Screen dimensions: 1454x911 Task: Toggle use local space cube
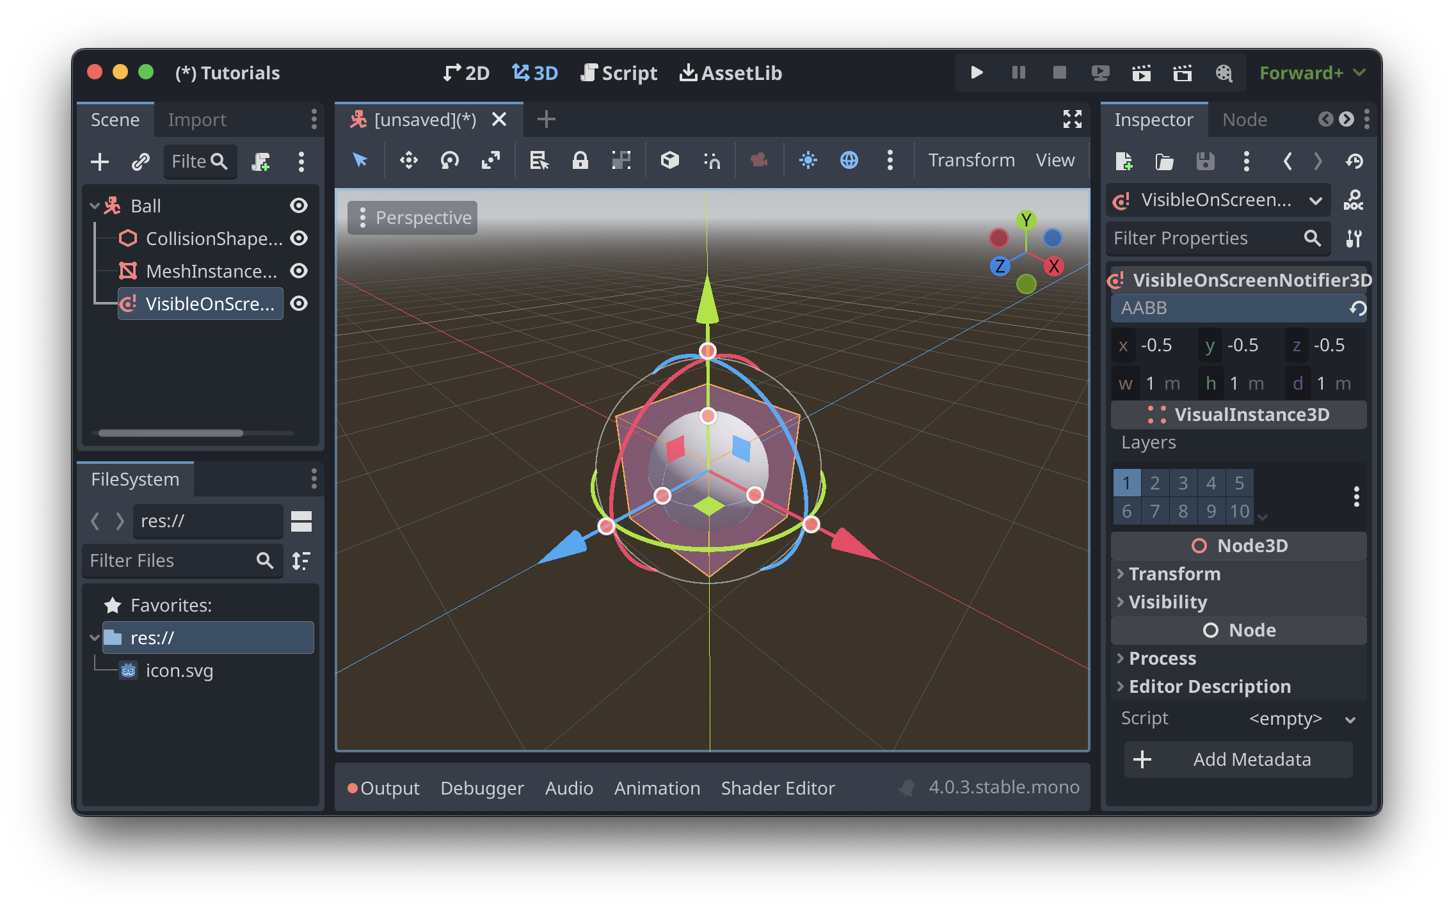point(670,160)
